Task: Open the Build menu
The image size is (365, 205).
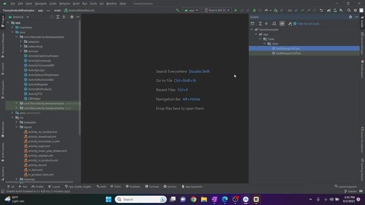Action: click(76, 3)
